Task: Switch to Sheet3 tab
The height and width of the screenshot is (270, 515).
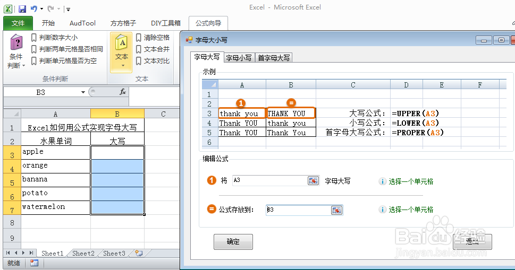Action: click(114, 253)
